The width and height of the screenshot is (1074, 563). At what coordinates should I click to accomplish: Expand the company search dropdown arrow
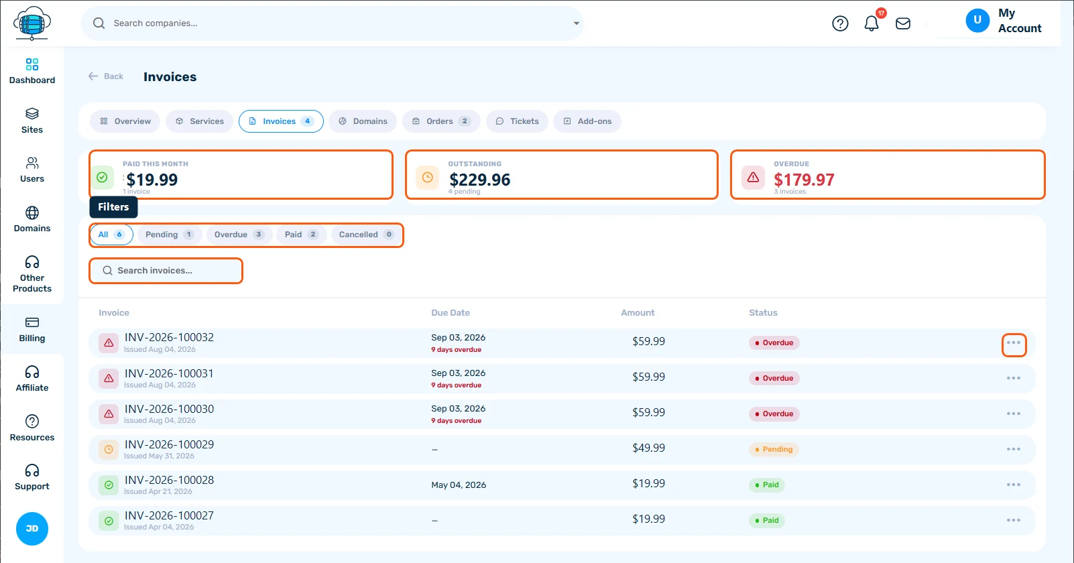(576, 23)
